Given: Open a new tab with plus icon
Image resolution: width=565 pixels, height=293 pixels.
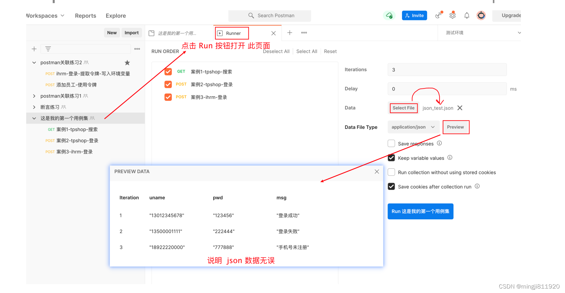Looking at the screenshot, I should 290,33.
